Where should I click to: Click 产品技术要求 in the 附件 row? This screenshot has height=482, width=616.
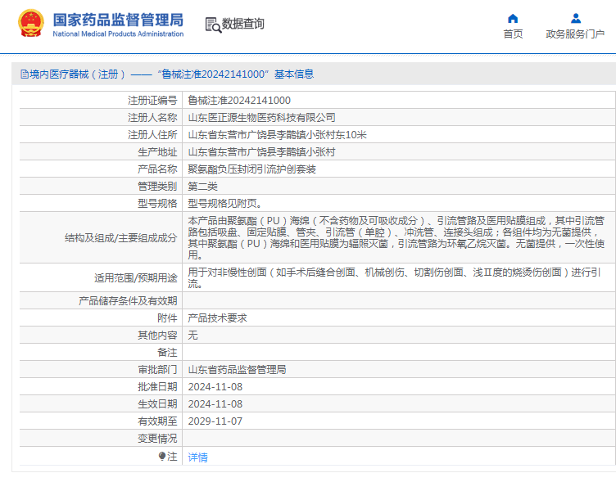pos(217,318)
